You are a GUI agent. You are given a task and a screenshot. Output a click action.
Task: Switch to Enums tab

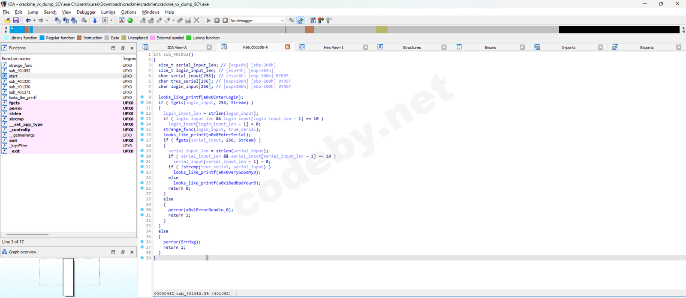(490, 48)
